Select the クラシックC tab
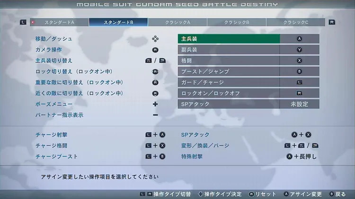The width and height of the screenshot is (355, 199). click(295, 22)
